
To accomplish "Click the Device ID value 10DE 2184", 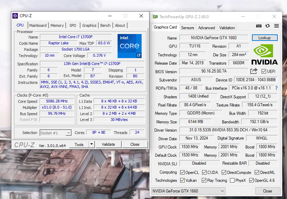I will [x=255, y=80].
